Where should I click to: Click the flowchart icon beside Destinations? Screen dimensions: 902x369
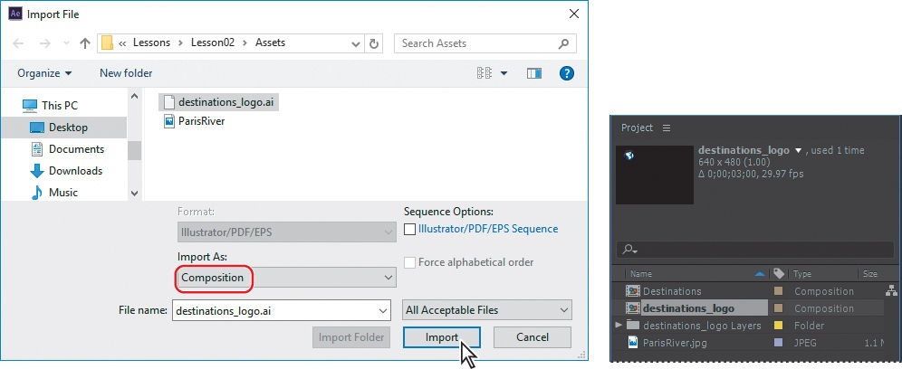click(x=892, y=290)
